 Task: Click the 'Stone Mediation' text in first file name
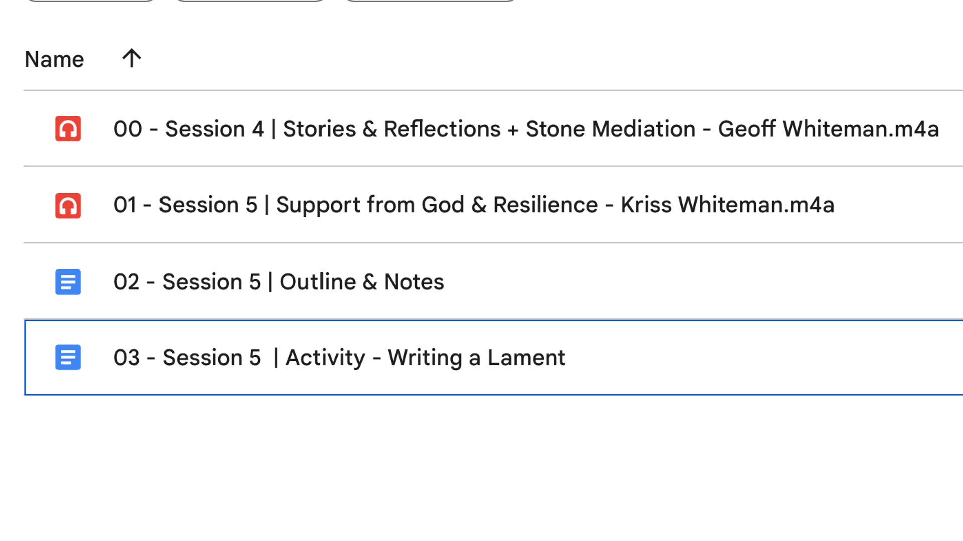610,129
